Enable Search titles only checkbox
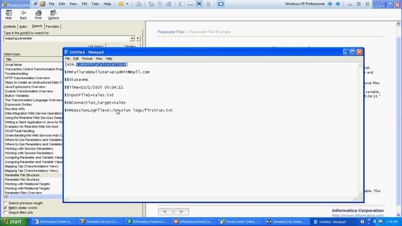The height and width of the screenshot is (226, 402). pos(6,213)
